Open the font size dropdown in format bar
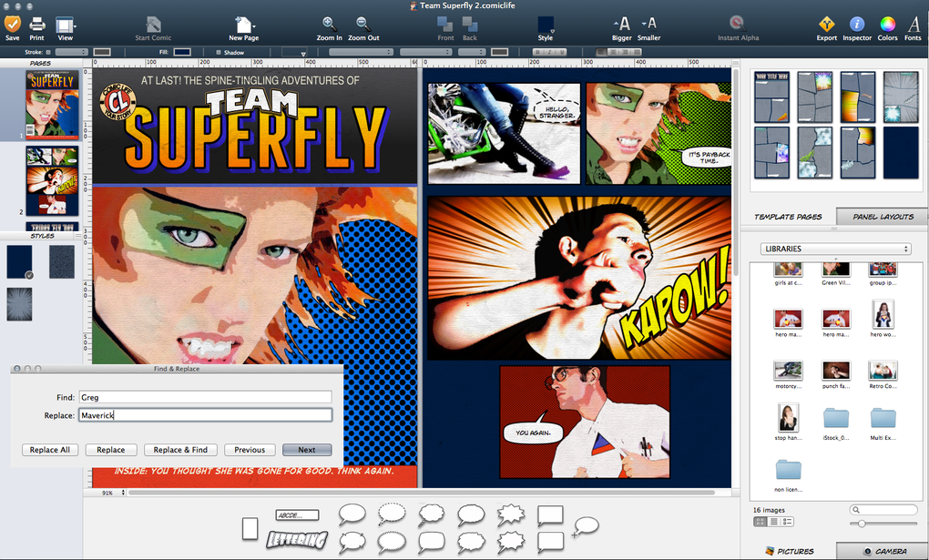 472,52
